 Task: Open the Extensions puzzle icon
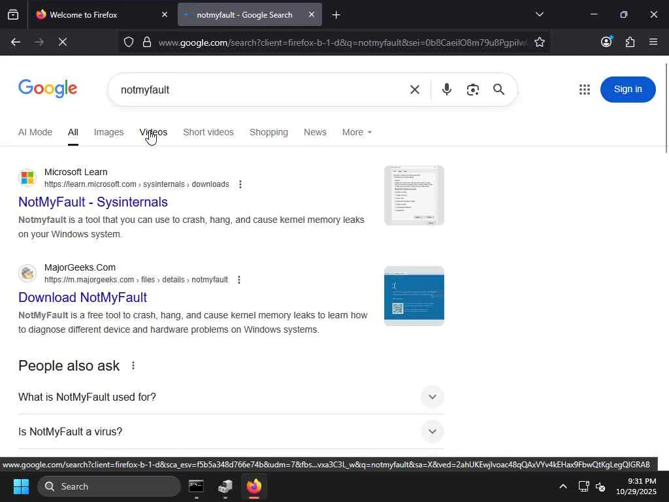point(630,42)
